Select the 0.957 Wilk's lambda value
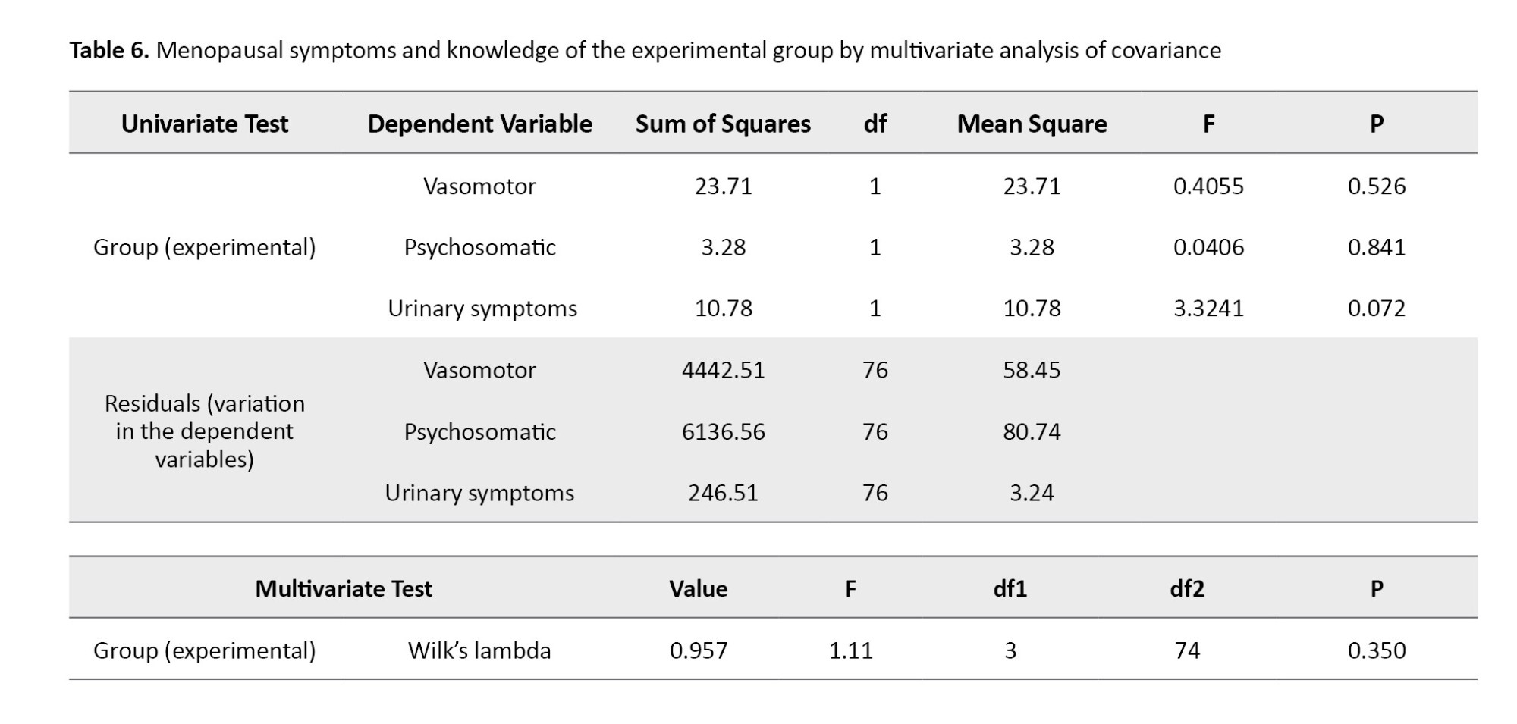The height and width of the screenshot is (724, 1517). 698,650
